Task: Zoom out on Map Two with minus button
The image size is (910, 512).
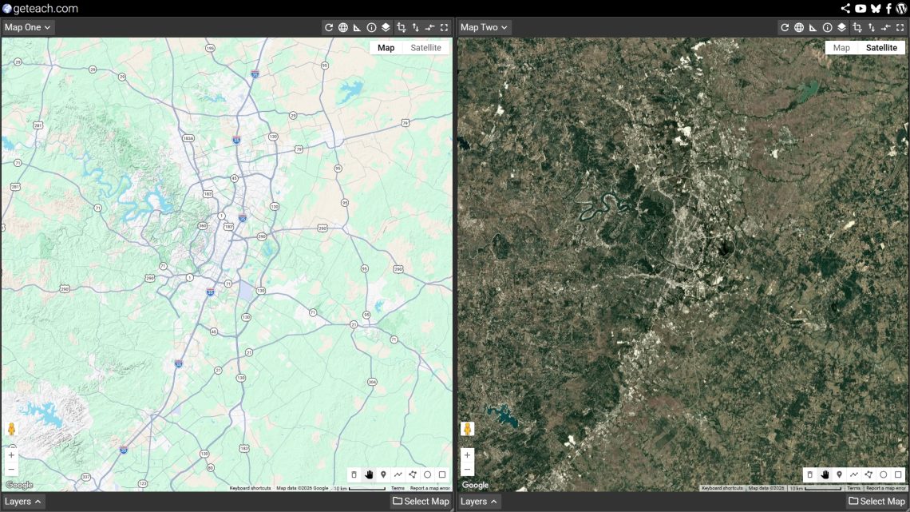Action: point(467,470)
